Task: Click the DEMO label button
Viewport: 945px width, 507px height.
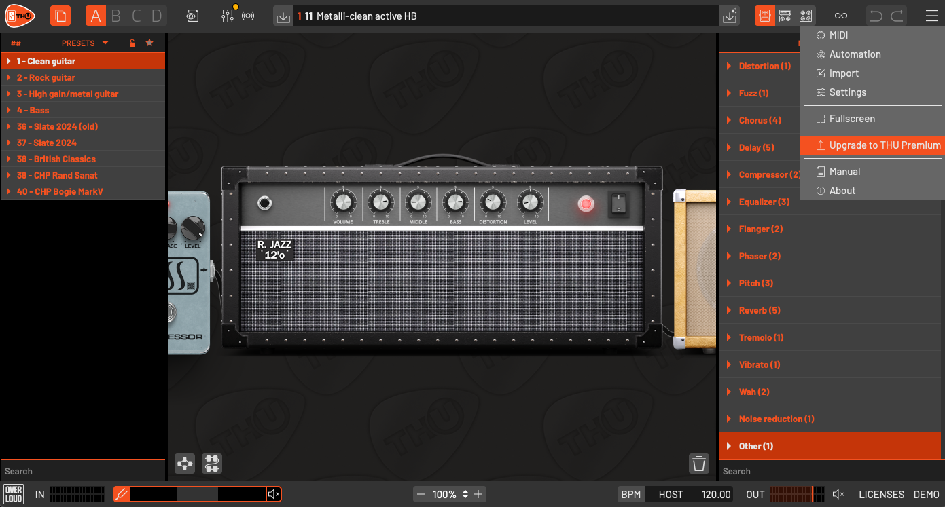Action: point(926,494)
